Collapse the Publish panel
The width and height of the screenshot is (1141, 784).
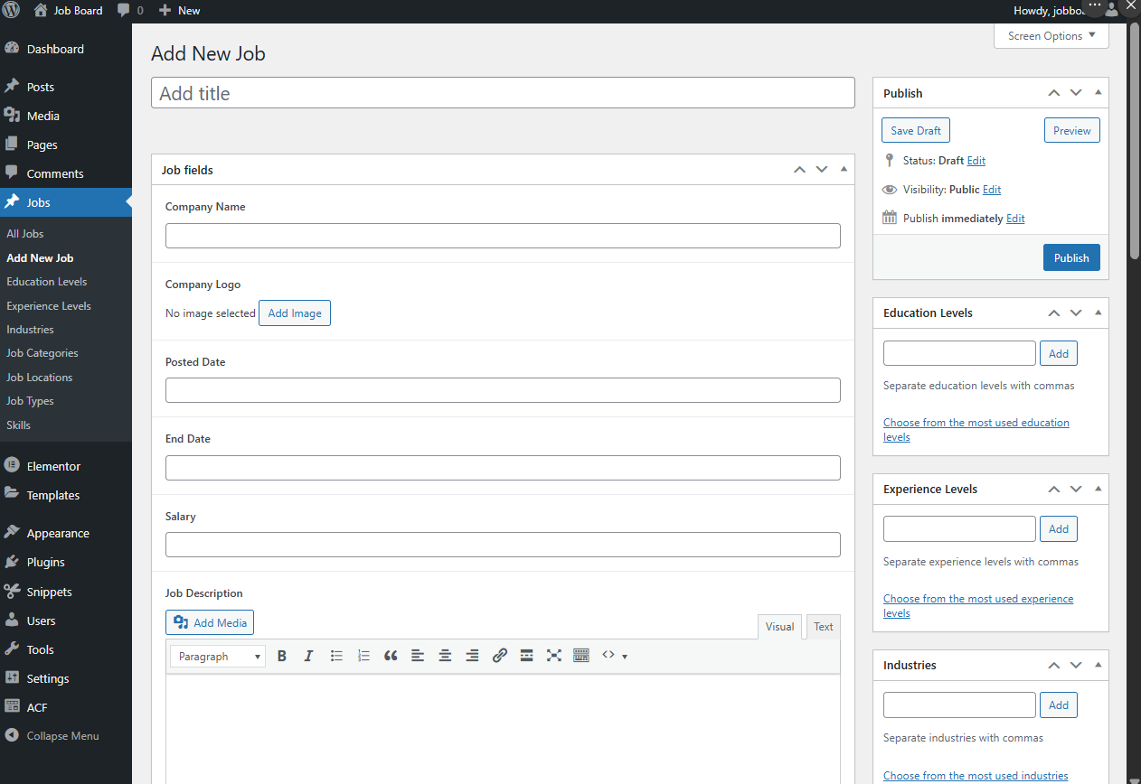click(1098, 92)
